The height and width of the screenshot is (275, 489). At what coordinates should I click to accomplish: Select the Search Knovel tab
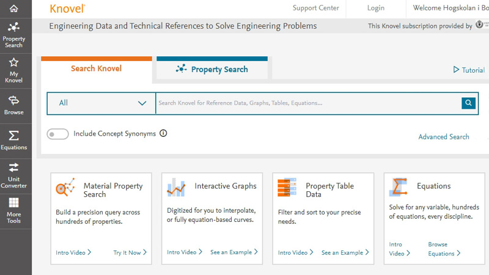click(96, 68)
